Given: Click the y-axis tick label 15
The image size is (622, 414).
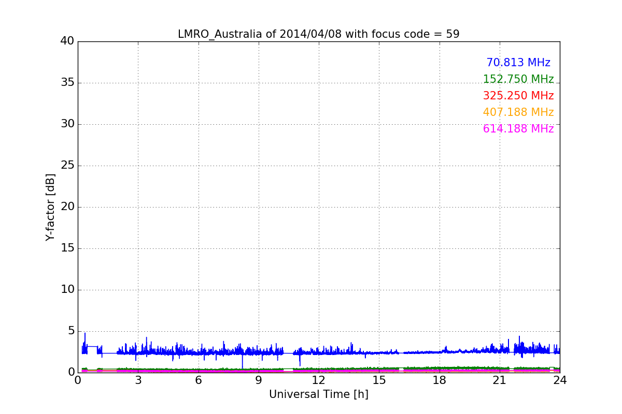Looking at the screenshot, I should tap(67, 248).
